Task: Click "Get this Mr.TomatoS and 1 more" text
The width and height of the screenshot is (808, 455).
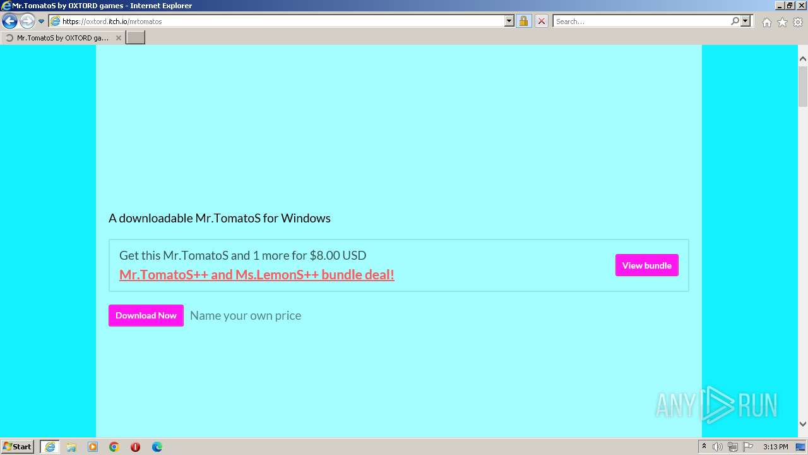Action: [x=242, y=255]
